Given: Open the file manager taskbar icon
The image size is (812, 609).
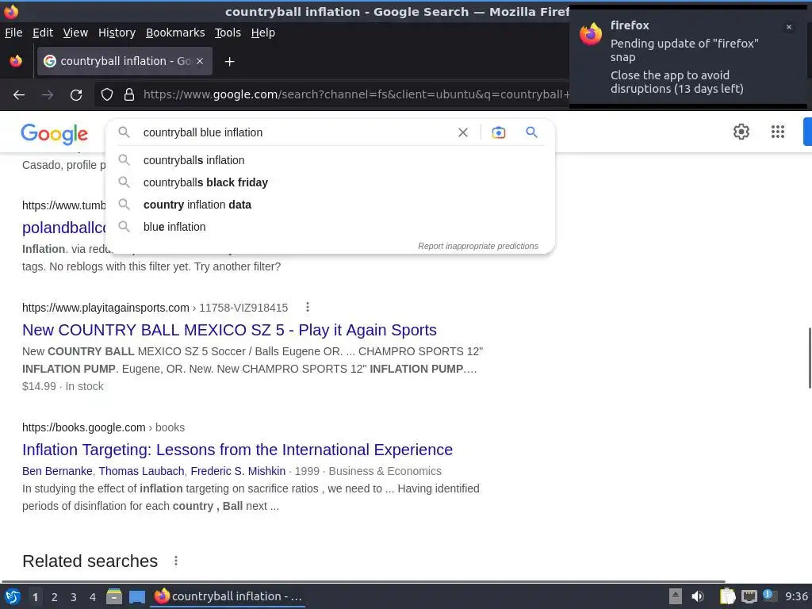Looking at the screenshot, I should coord(114,596).
